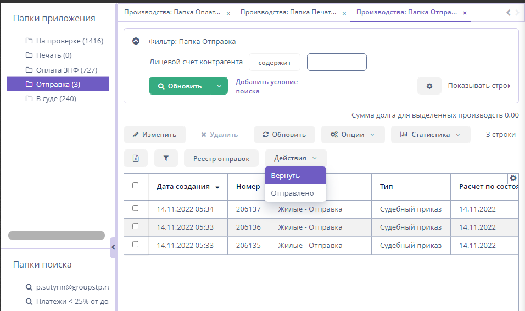Expand the Статистика dropdown
The width and height of the screenshot is (525, 311).
431,135
